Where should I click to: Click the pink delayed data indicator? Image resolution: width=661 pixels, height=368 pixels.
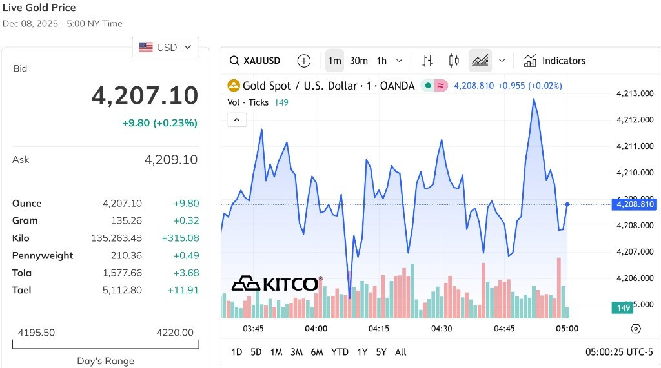point(440,86)
